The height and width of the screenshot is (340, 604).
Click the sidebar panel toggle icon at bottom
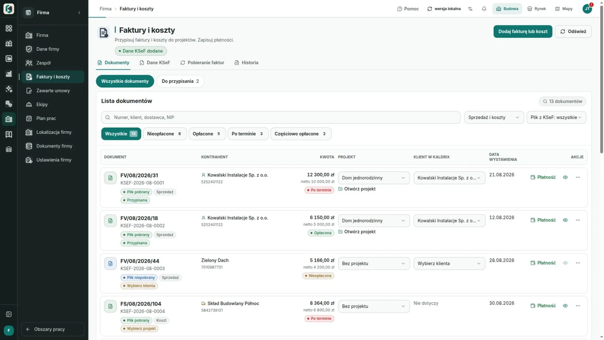pos(8,314)
